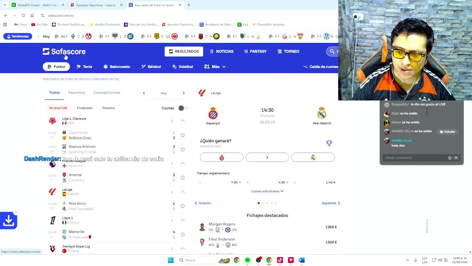Open the emoji picker in chat
Viewport: 472px width, 266px height.
pos(450,158)
